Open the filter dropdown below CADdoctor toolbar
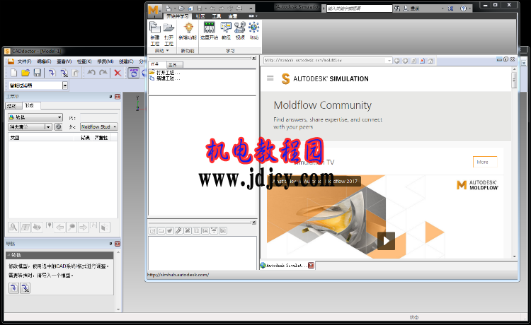Screen dimensions: 531x325 (65, 85)
